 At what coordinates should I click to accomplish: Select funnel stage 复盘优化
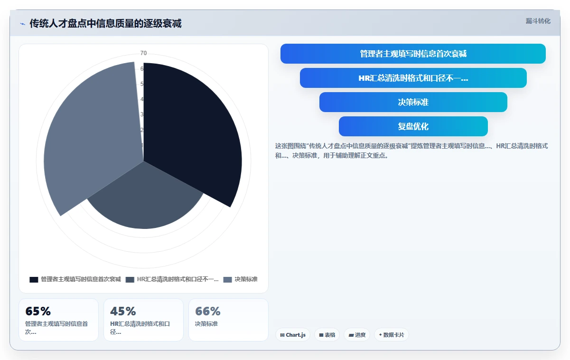pos(413,126)
